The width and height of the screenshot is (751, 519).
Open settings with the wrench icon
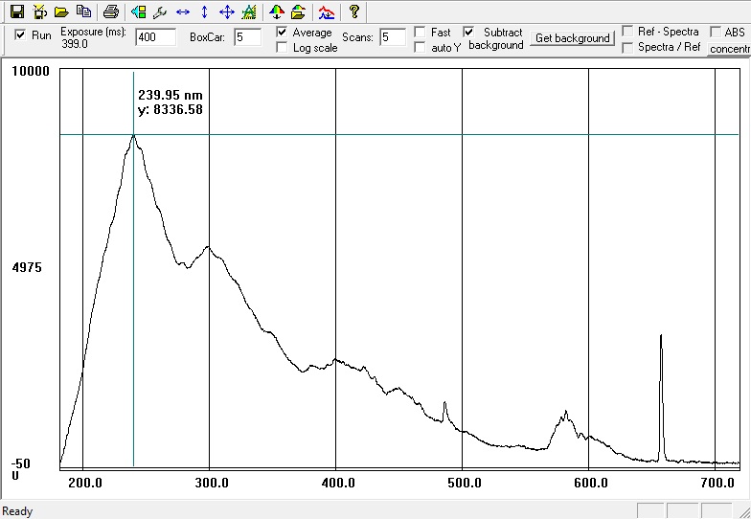pos(160,11)
